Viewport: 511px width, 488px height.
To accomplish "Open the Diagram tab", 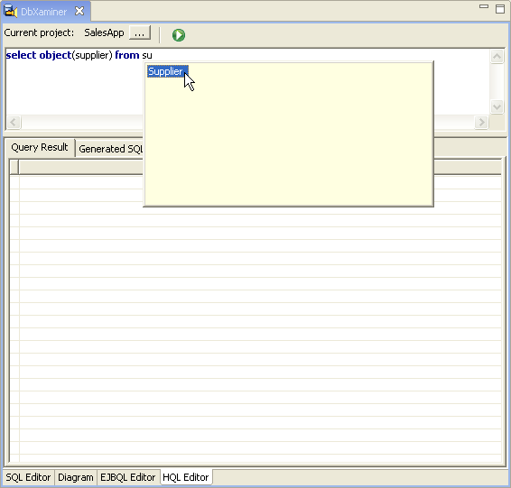I will coord(76,477).
